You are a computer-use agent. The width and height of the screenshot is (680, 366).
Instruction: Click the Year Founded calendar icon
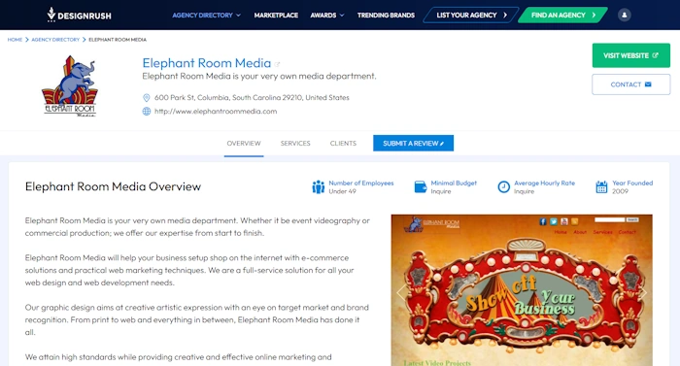coord(601,187)
